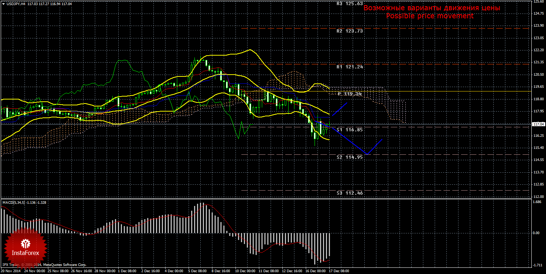Select the S2 114.95 support label
The height and width of the screenshot is (274, 546).
coord(349,157)
